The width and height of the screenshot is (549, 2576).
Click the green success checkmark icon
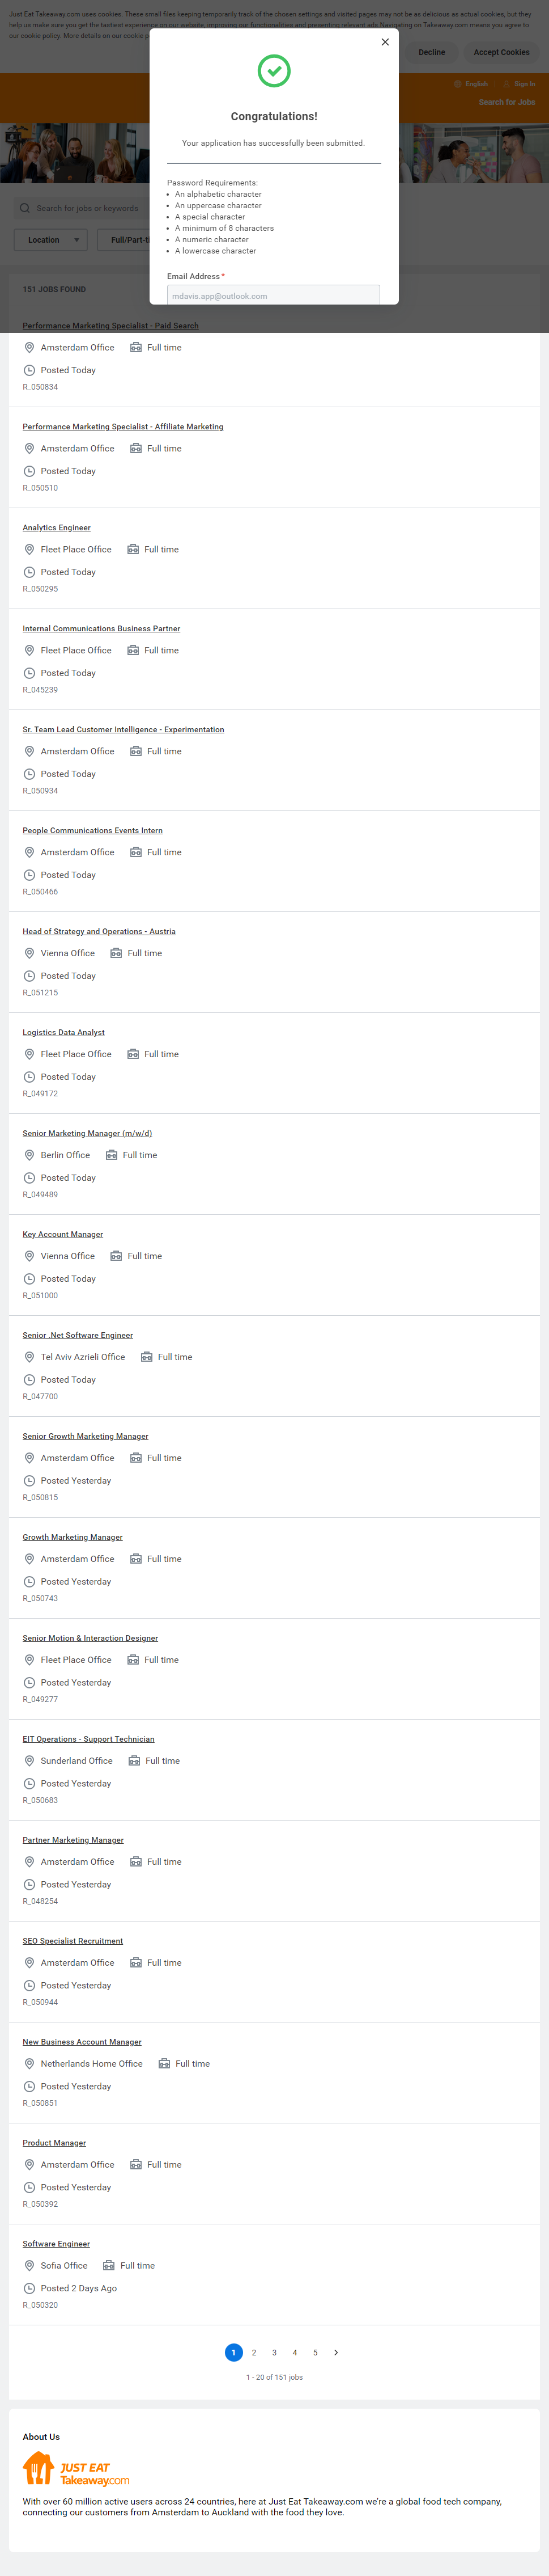(274, 71)
